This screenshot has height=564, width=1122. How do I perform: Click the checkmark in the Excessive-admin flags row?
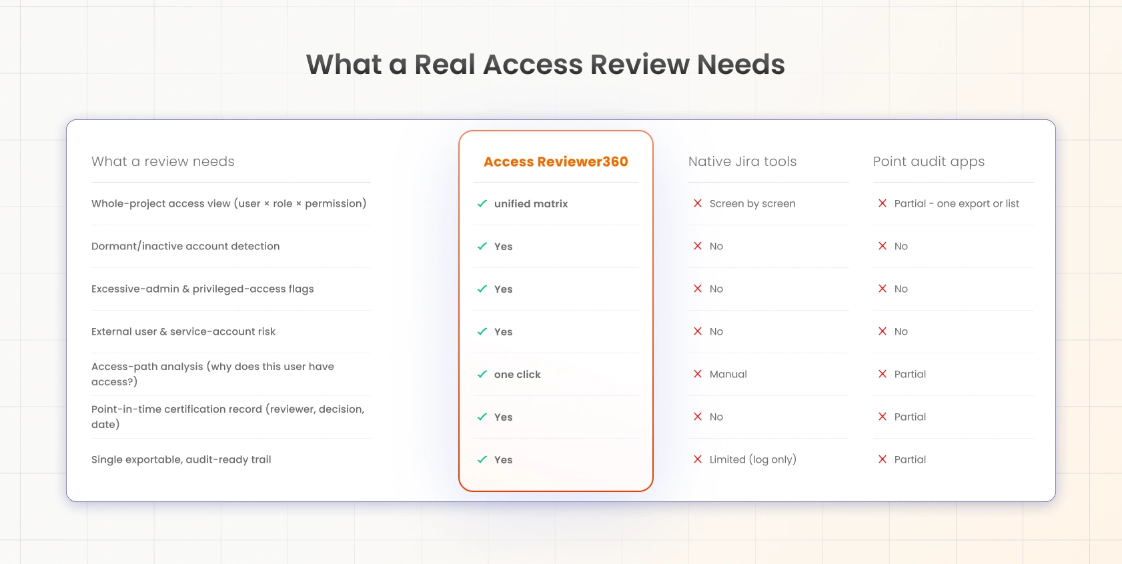[482, 289]
